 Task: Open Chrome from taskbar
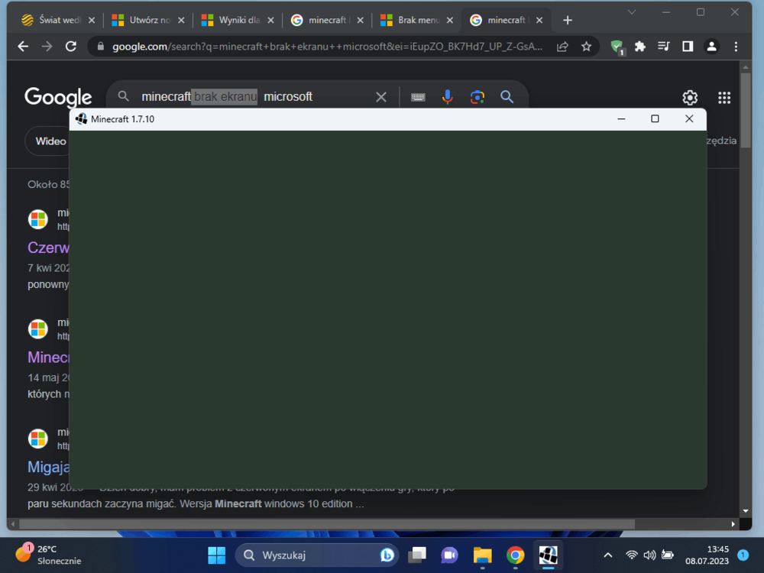point(515,555)
